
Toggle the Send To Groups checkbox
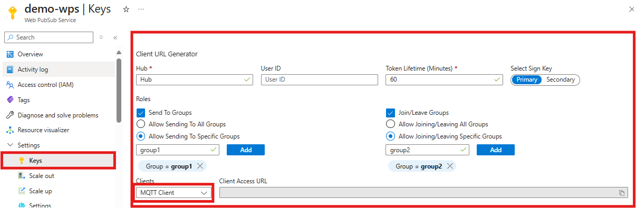(x=141, y=113)
